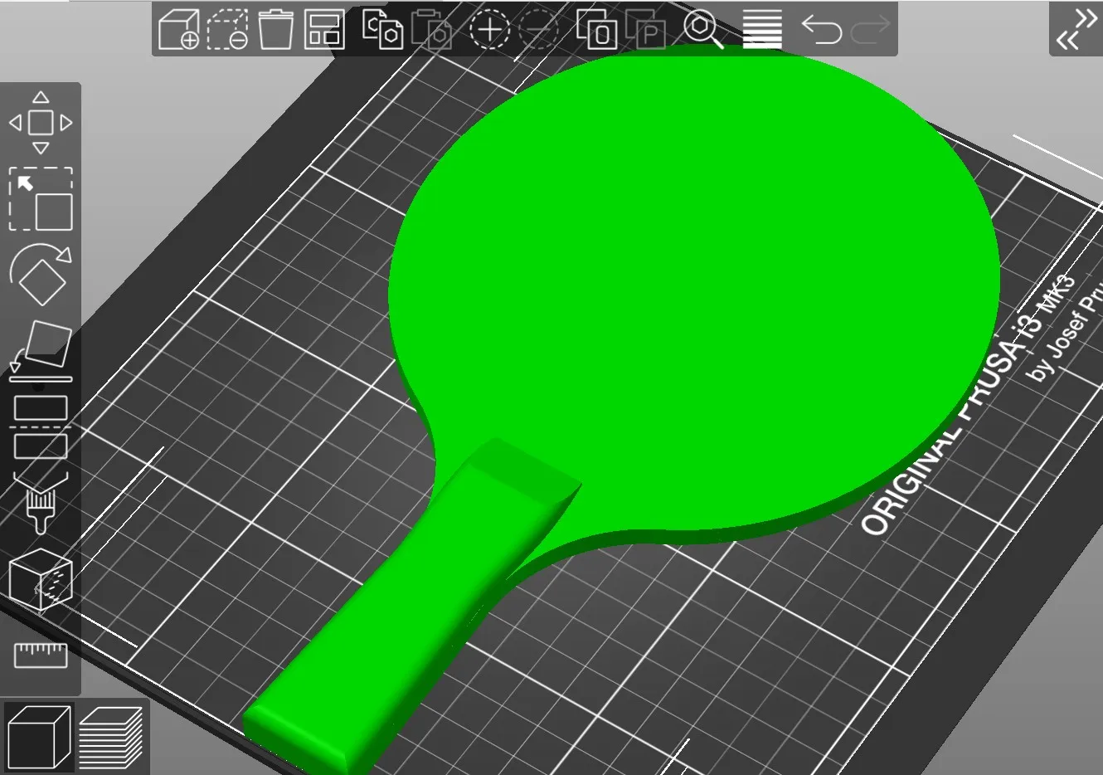Select the Rotate gizmo tool
The width and height of the screenshot is (1103, 775).
tap(41, 275)
